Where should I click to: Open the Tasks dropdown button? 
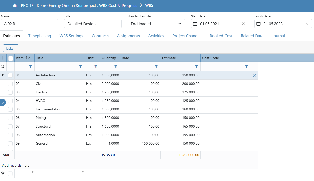[x=11, y=48]
